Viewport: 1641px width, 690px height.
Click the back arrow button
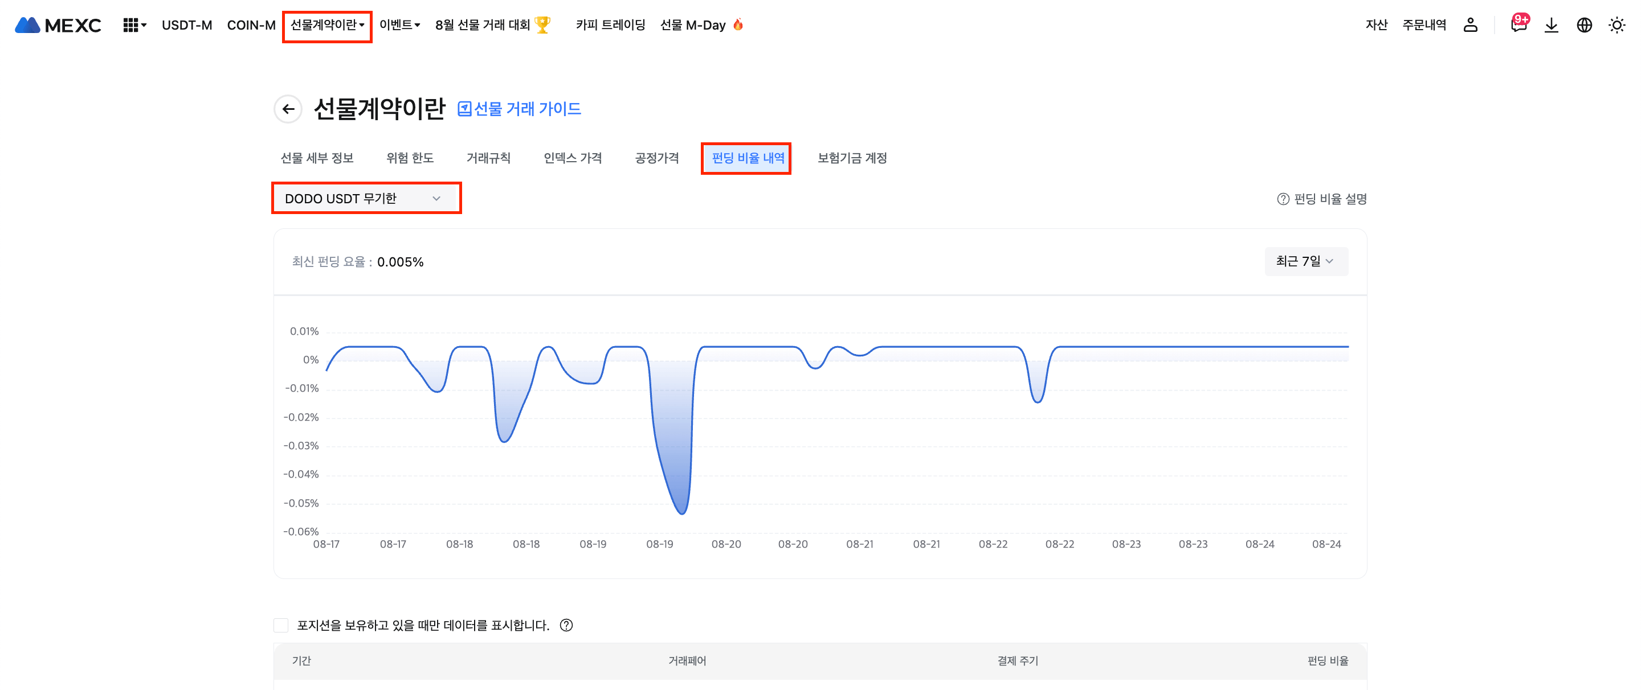click(x=288, y=109)
